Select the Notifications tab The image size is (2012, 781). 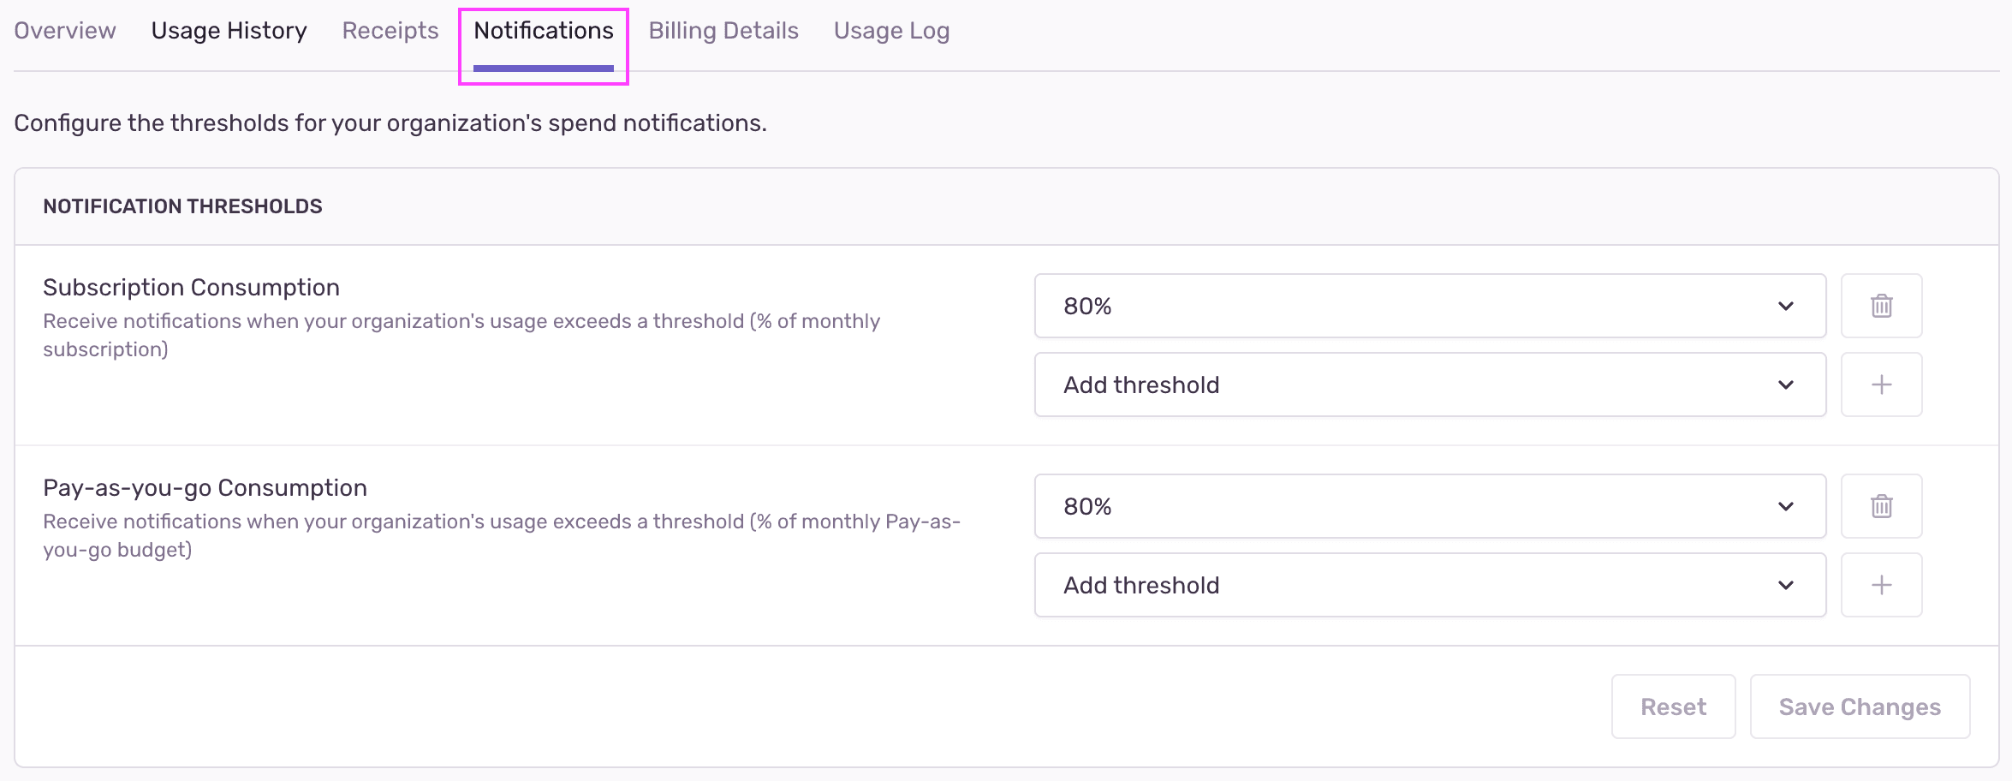pyautogui.click(x=544, y=30)
